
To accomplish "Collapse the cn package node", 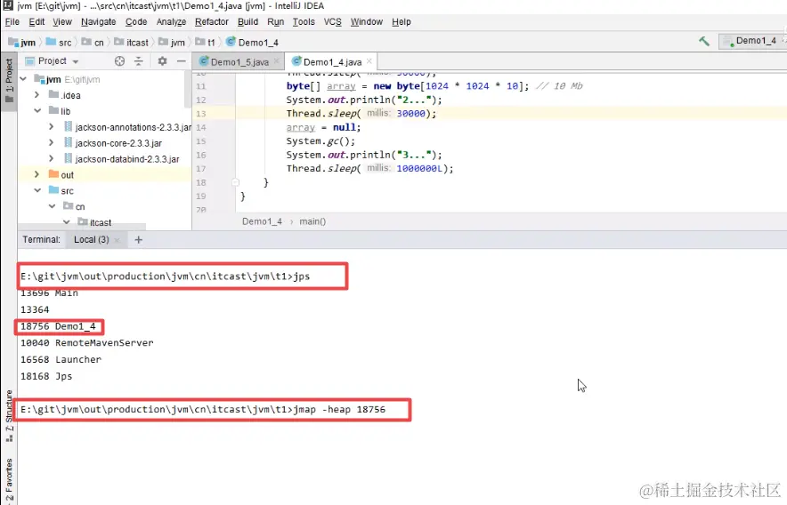I will point(52,206).
